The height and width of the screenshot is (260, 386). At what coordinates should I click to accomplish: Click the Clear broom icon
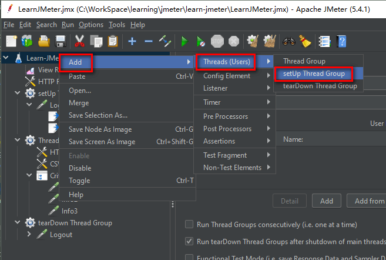pyautogui.click(x=304, y=41)
